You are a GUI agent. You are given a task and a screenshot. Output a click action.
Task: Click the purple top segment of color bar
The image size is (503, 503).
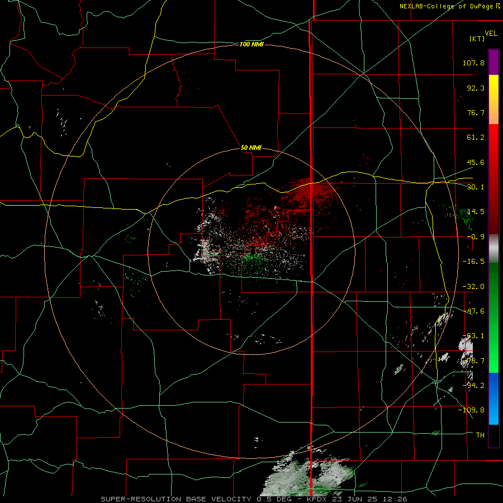(493, 62)
